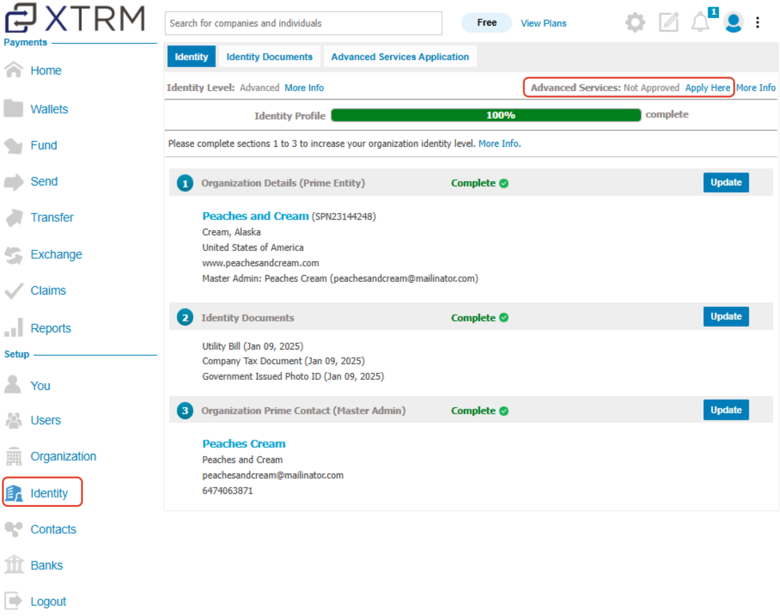This screenshot has height=616, width=780.
Task: Click the Claims checkmark icon
Action: [x=14, y=291]
